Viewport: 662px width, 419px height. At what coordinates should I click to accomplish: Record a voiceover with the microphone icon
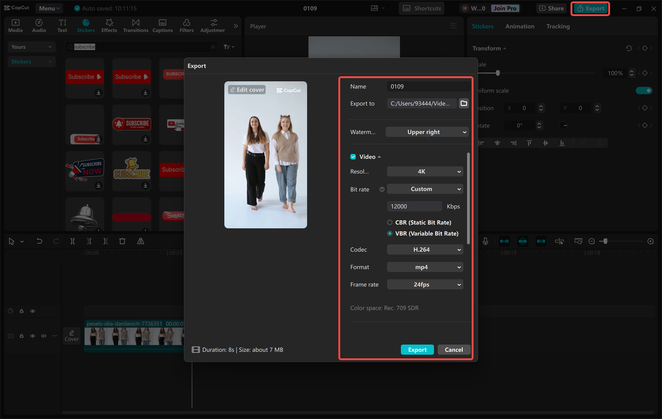[x=485, y=241]
